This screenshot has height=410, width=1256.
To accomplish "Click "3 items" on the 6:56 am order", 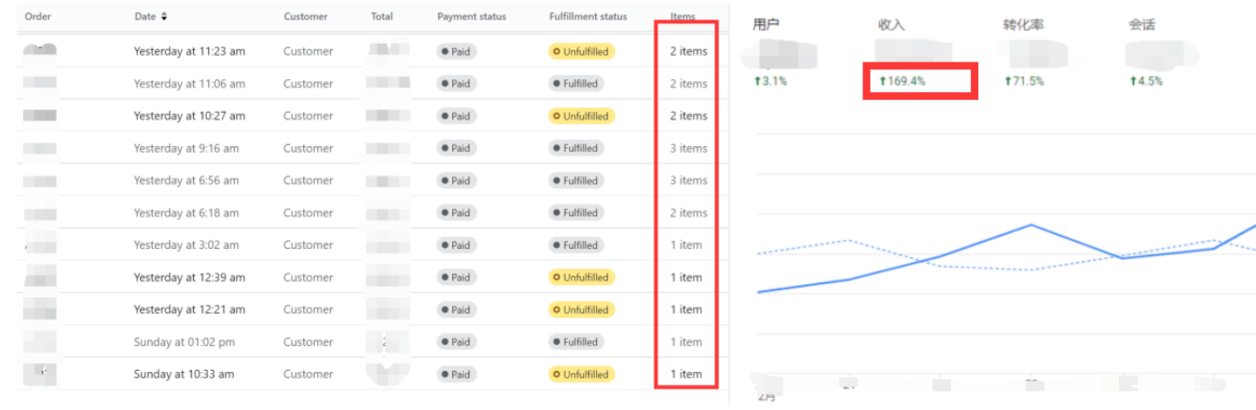I will [x=688, y=181].
